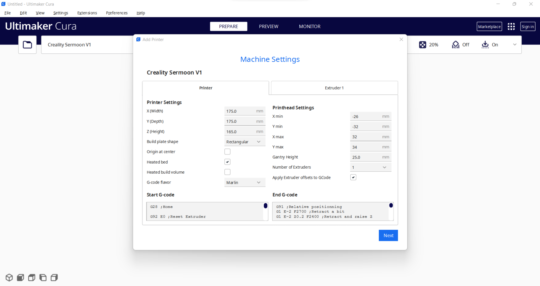
Task: Uncheck the Heated bed checkbox
Action: tap(227, 162)
